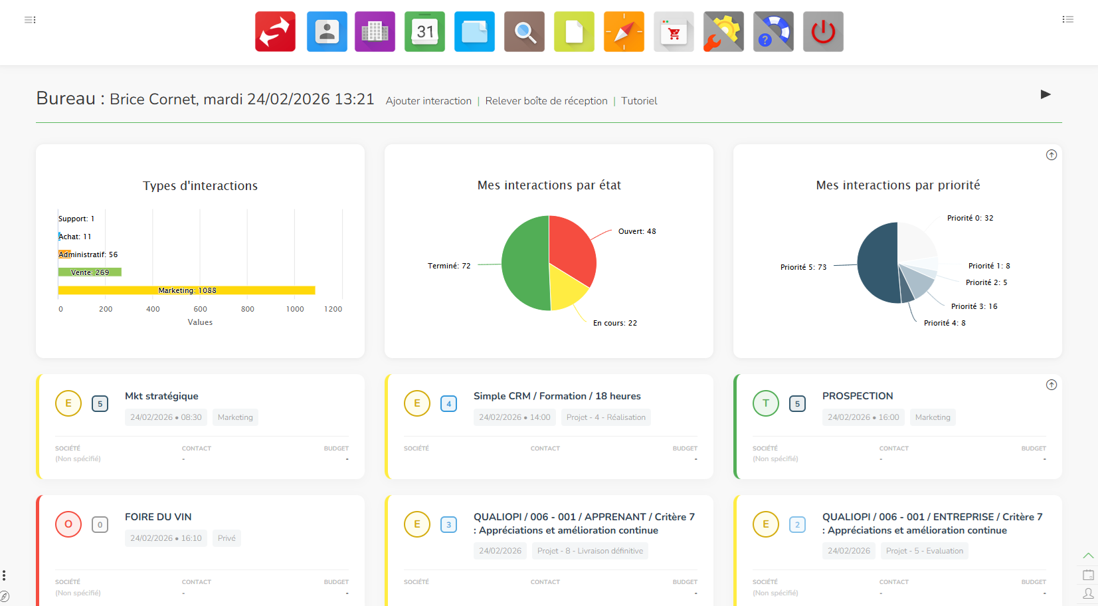Click the 'Ajouter interaction' link
The image size is (1098, 606).
428,101
